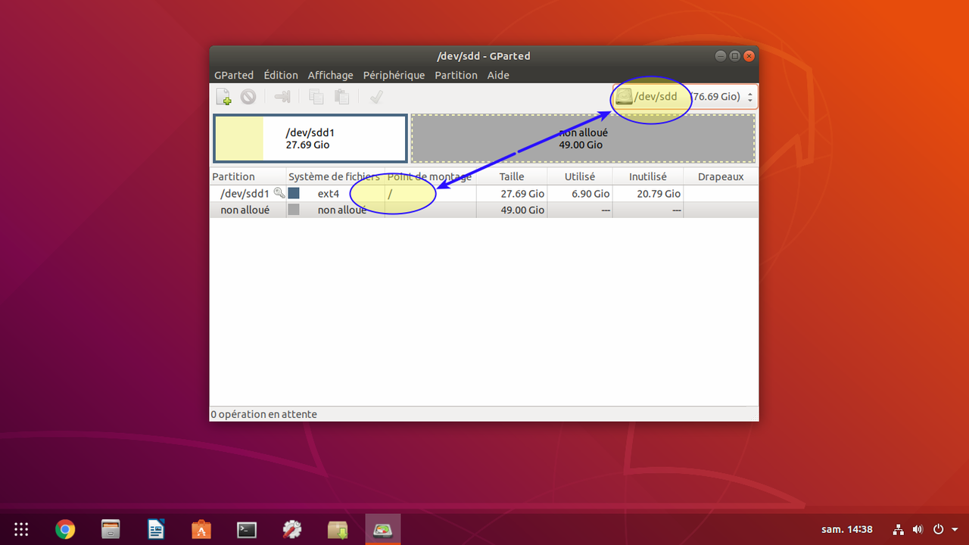Sort by the Système de fichiers column header

[335, 176]
